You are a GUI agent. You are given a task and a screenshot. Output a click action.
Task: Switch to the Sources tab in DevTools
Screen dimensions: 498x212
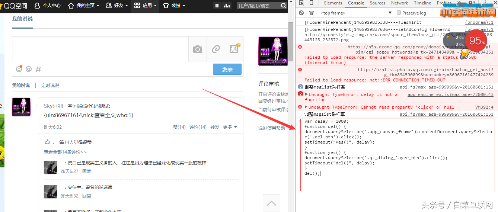point(377,3)
